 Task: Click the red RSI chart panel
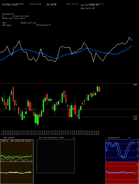click(122, 173)
